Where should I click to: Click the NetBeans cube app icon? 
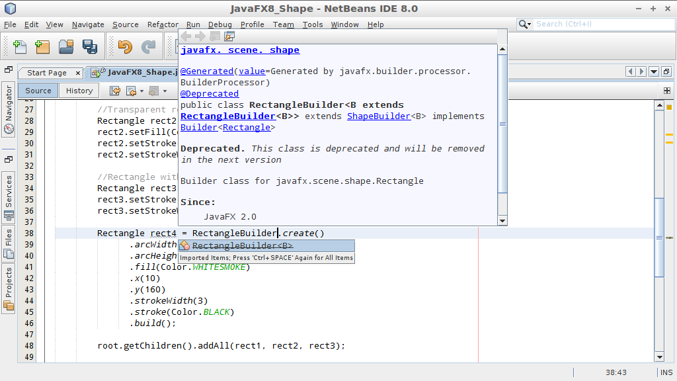click(10, 8)
